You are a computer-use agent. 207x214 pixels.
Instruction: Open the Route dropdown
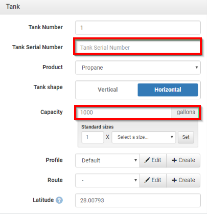107,180
